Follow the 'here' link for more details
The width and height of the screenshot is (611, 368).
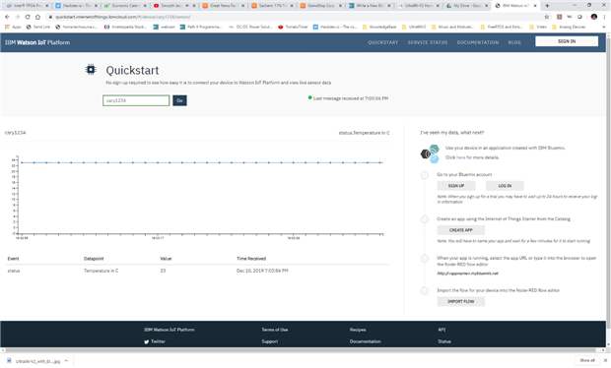click(460, 157)
